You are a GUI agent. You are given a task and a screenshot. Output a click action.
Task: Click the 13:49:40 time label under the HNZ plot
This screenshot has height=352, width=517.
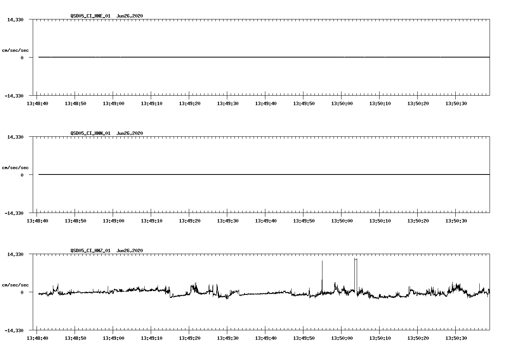coord(266,338)
